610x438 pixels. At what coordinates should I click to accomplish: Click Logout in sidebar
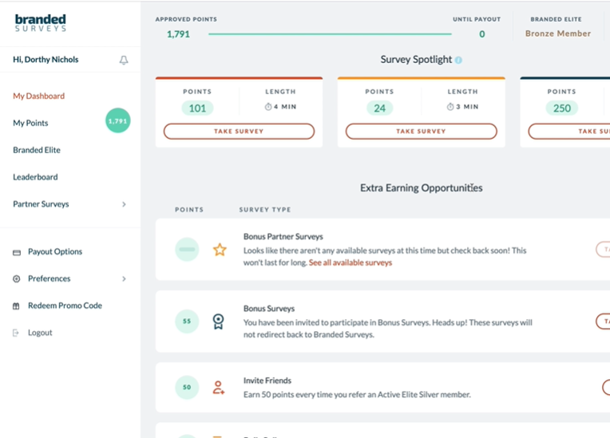point(40,333)
